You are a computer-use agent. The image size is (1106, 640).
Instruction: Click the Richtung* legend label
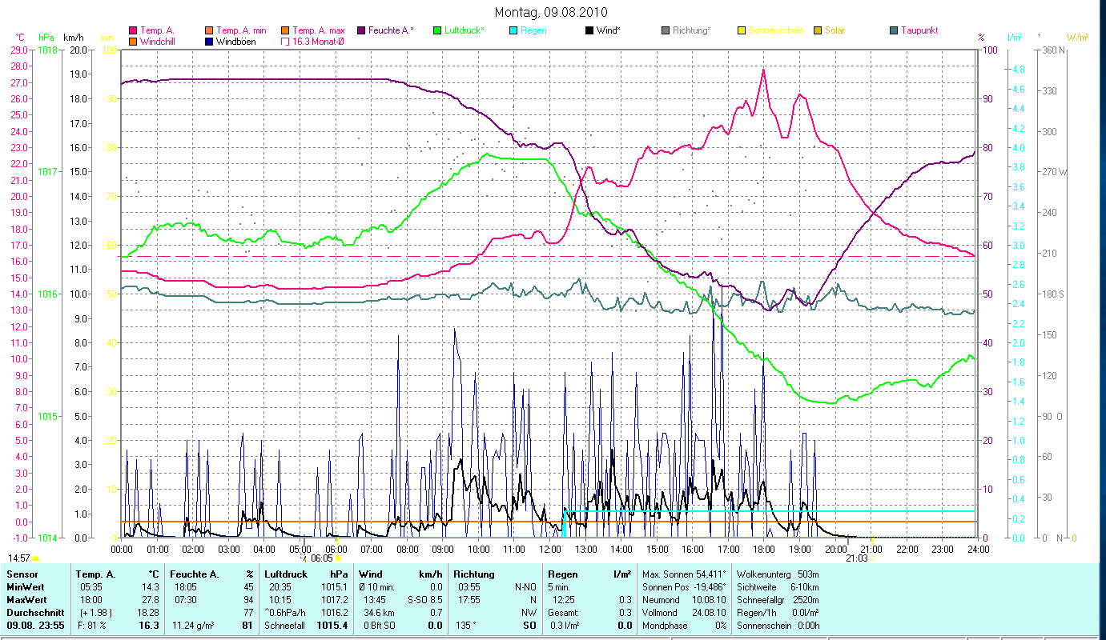click(x=692, y=30)
